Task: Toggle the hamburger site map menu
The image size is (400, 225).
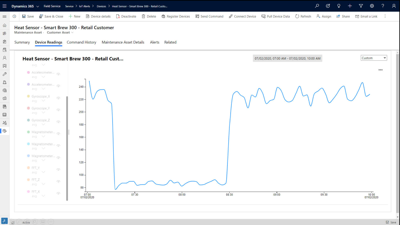Action: [x=4, y=16]
